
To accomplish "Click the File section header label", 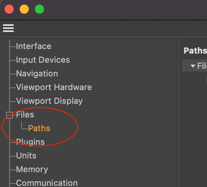I will point(202,66).
